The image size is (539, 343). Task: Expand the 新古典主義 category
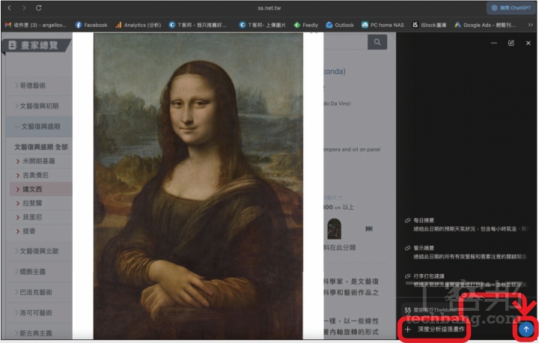pos(39,333)
